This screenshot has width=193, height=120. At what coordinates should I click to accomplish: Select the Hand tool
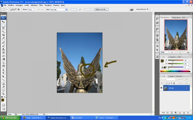pos(3,90)
